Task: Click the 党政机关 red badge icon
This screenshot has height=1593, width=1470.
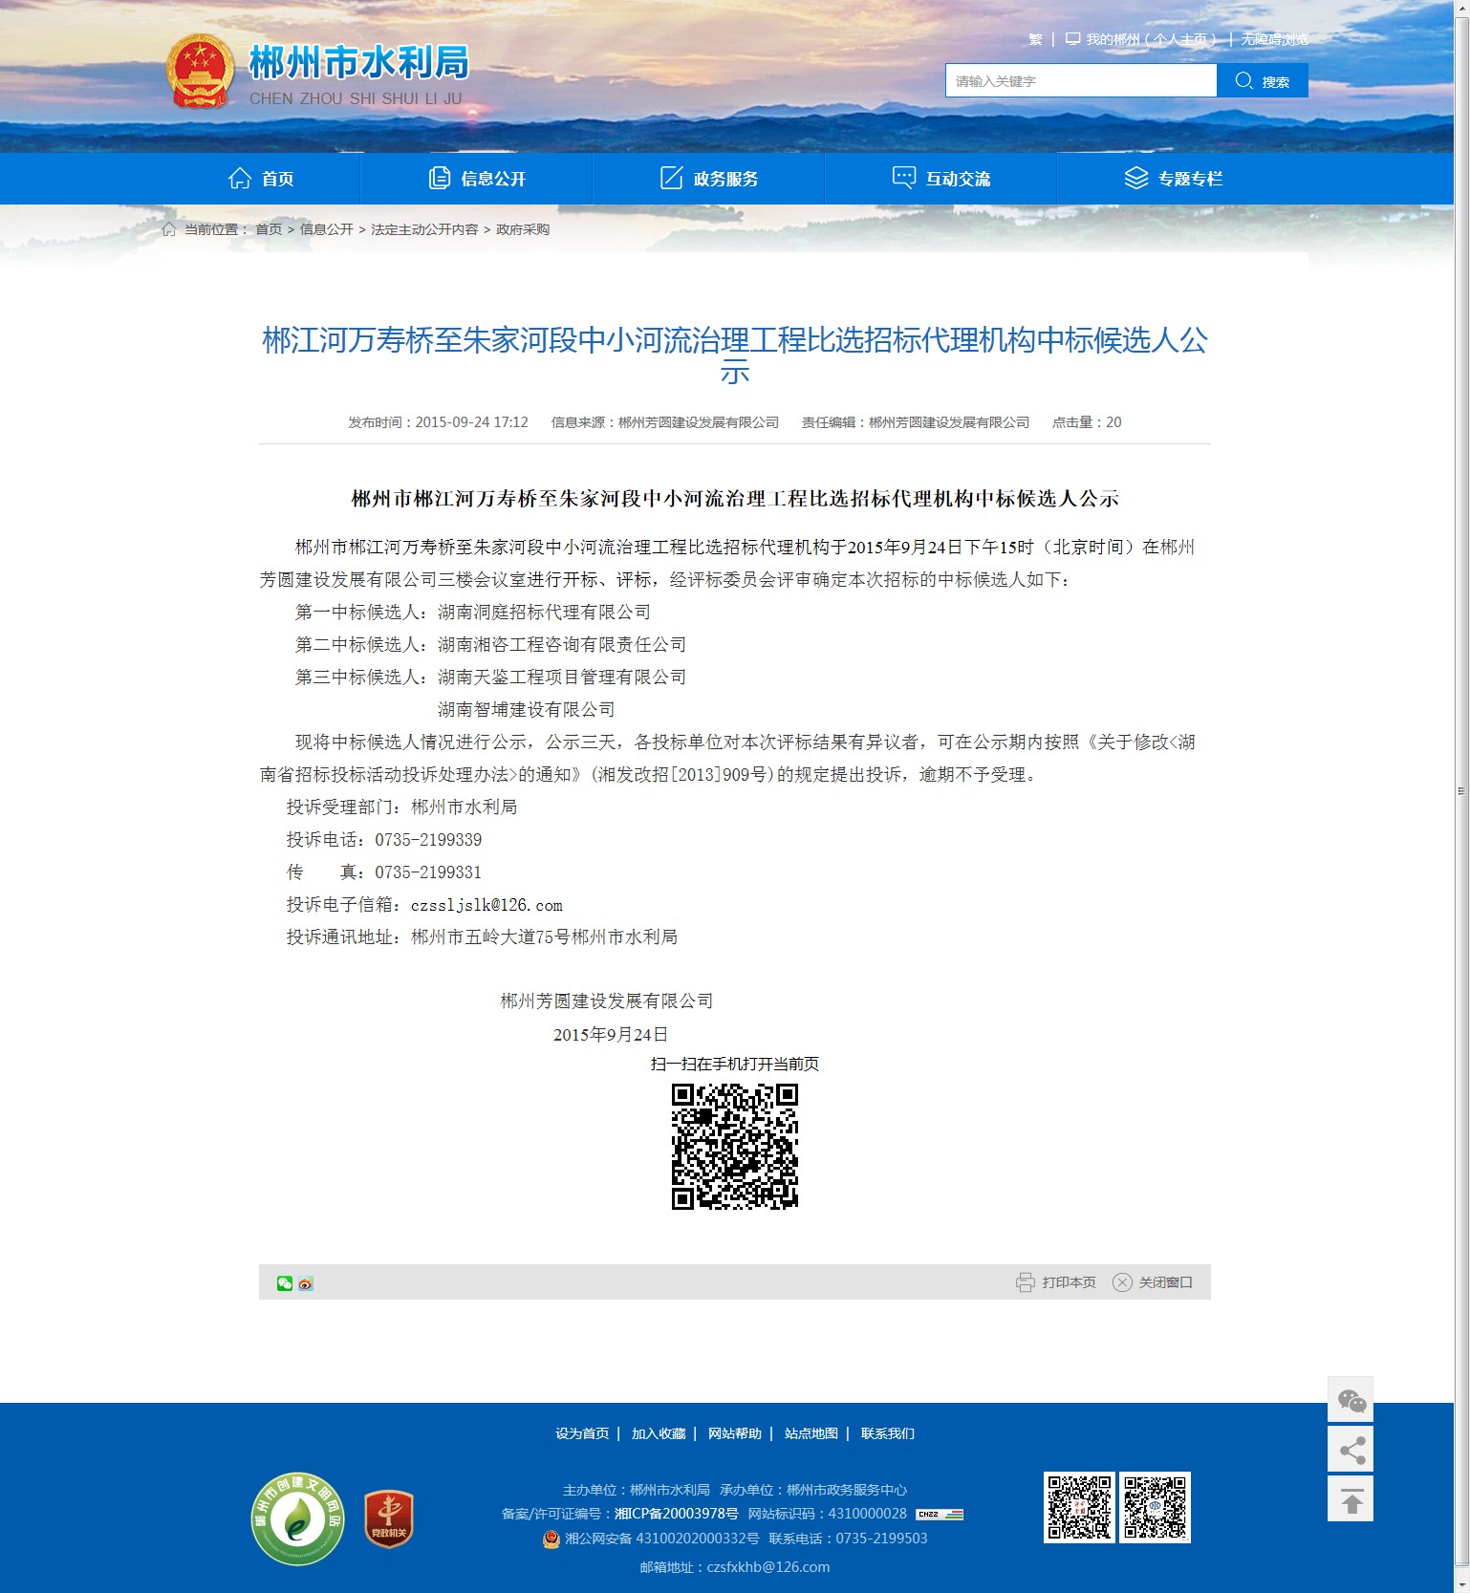Action: [x=389, y=1519]
